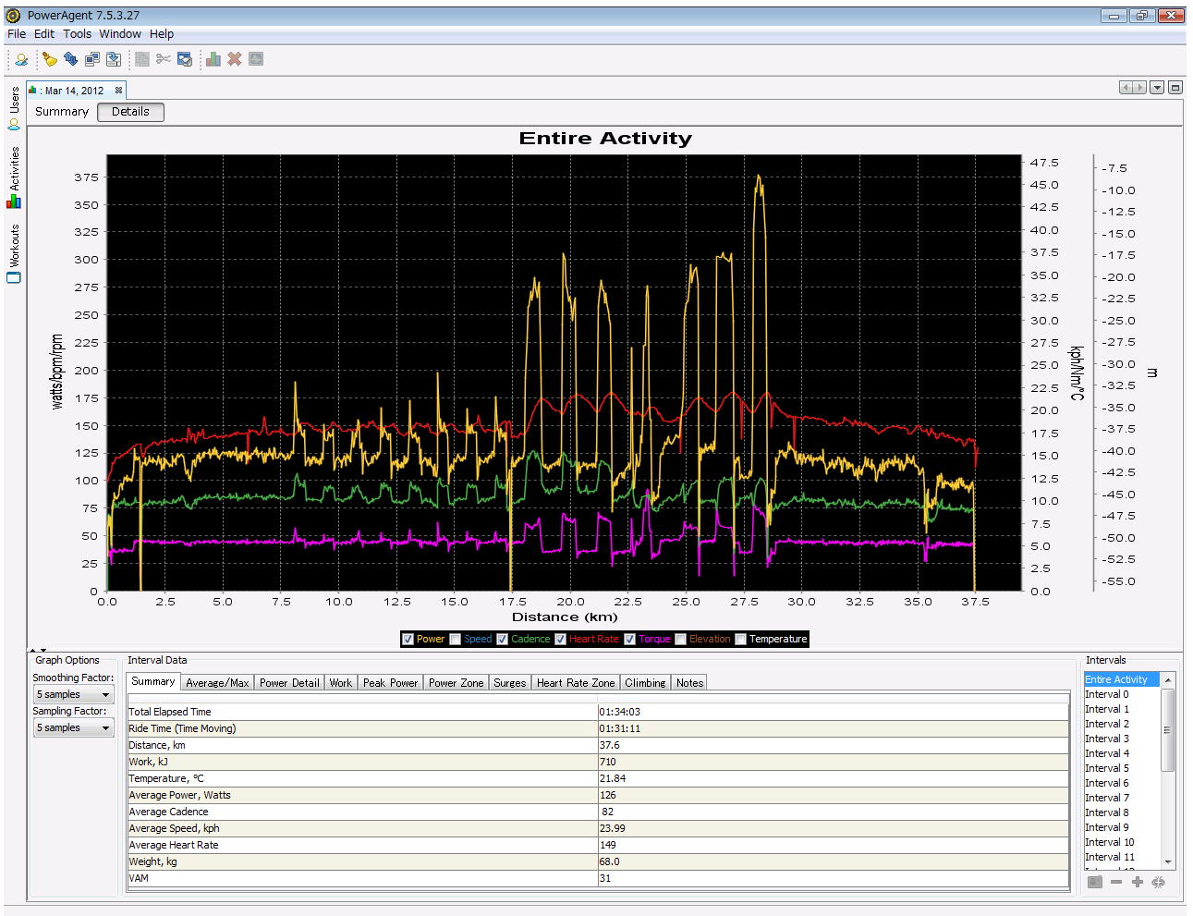Open the File menu
Screen dimensions: 1193x916
tap(17, 33)
